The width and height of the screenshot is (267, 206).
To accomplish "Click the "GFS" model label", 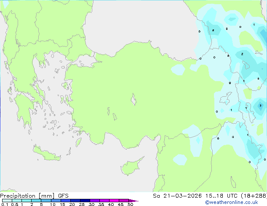I will (x=63, y=196).
